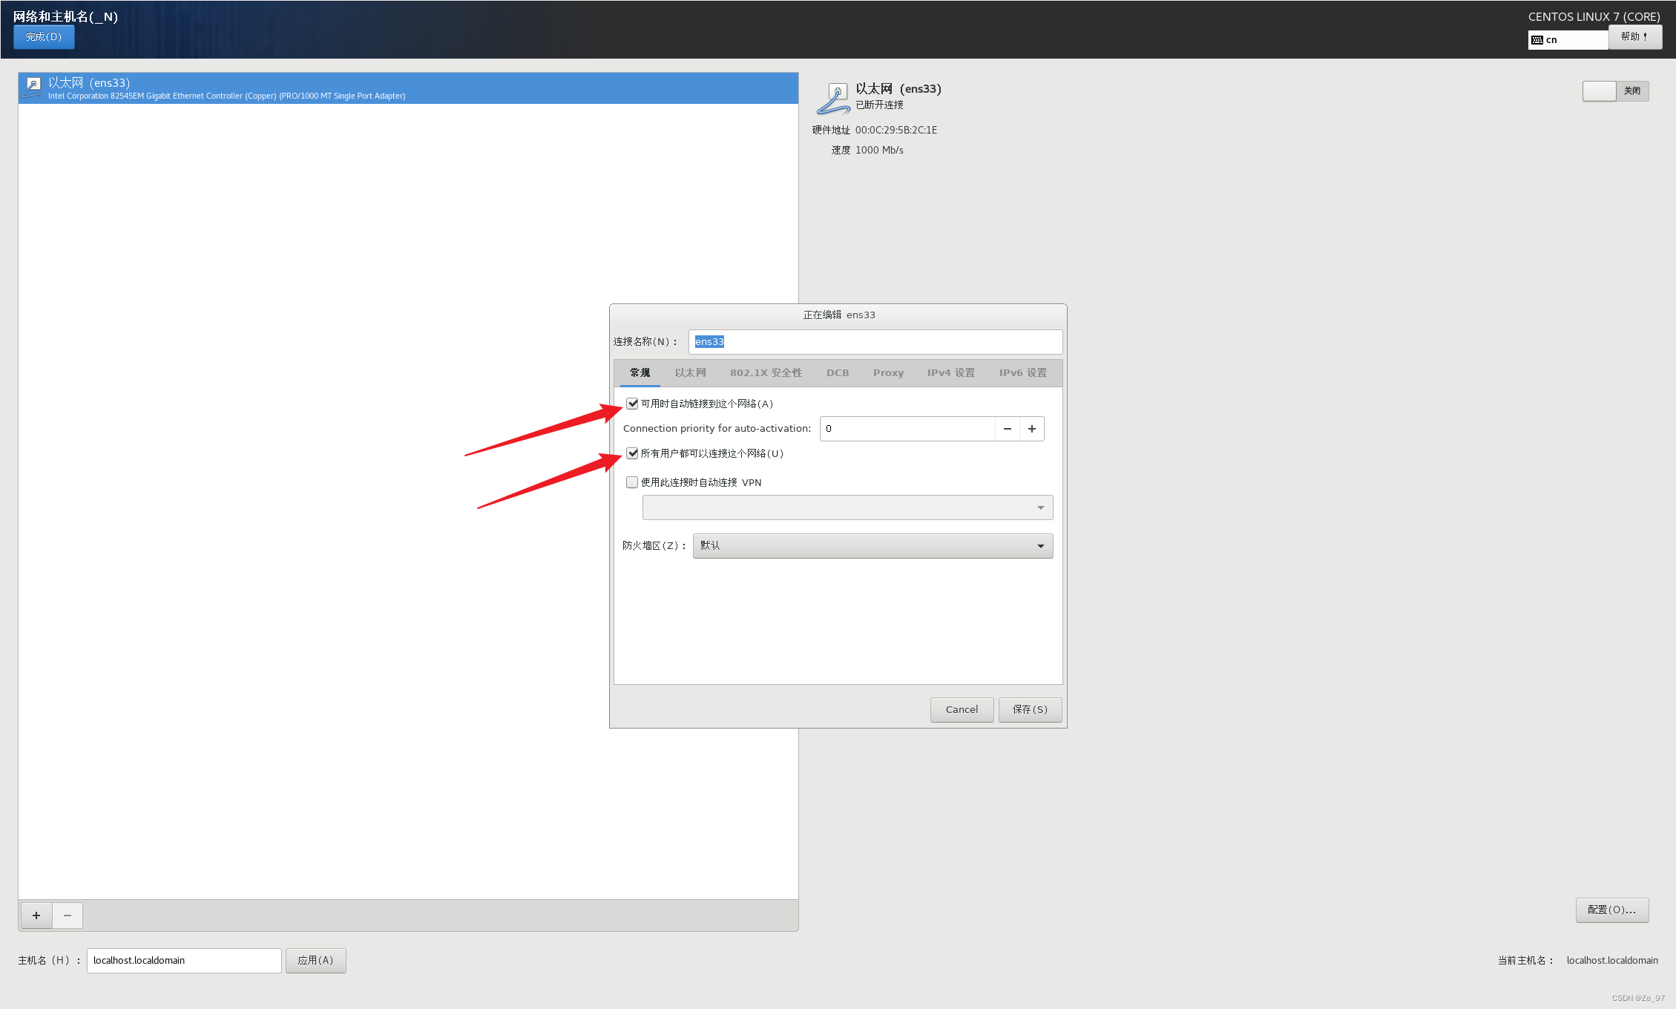
Task: Click the hostname input showing localhost.localdomain
Action: click(183, 959)
